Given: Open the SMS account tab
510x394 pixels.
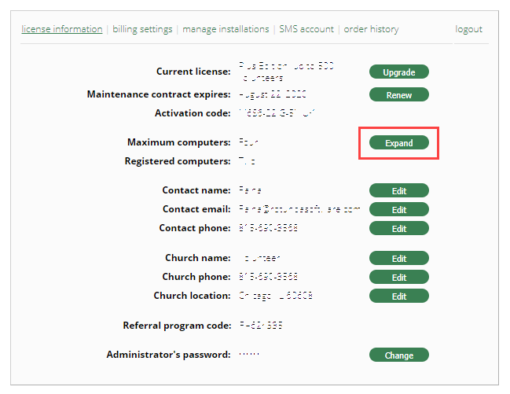Looking at the screenshot, I should 306,29.
